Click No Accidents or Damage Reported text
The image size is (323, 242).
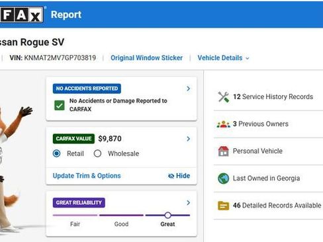point(118,105)
